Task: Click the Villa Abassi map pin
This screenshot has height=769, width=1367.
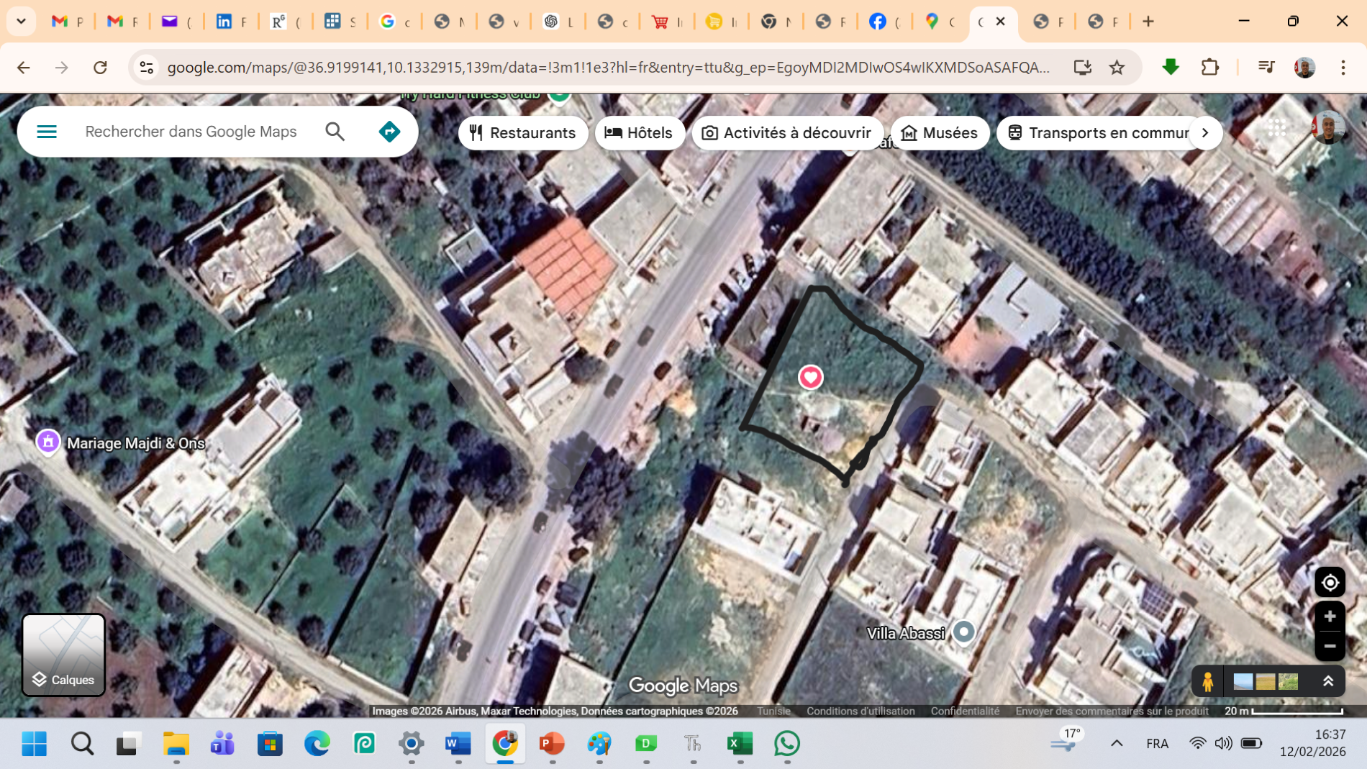Action: coord(964,632)
